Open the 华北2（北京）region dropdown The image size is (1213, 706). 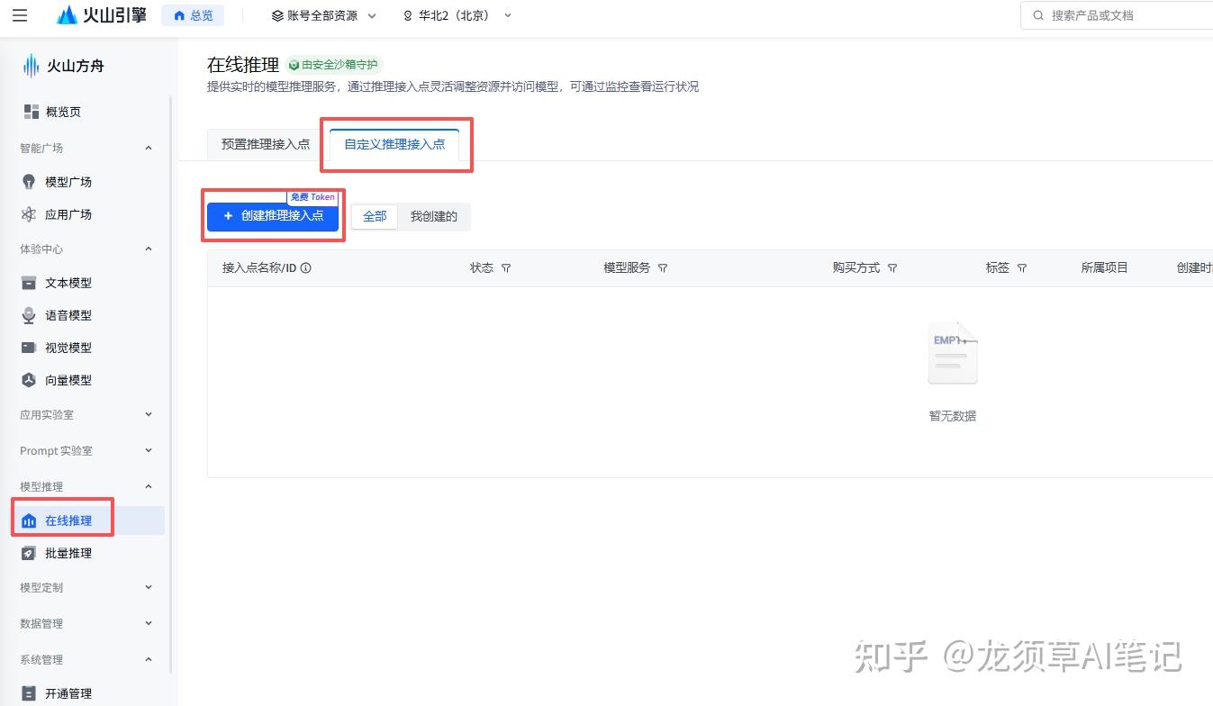coord(457,15)
